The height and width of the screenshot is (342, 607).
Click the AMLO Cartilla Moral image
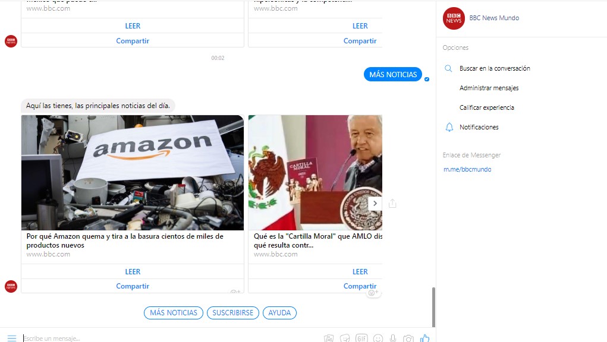tap(315, 172)
